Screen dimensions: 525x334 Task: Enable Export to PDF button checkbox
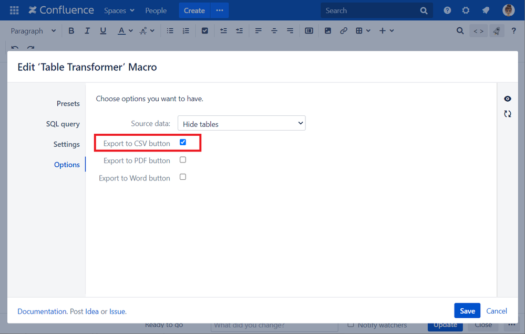(183, 159)
